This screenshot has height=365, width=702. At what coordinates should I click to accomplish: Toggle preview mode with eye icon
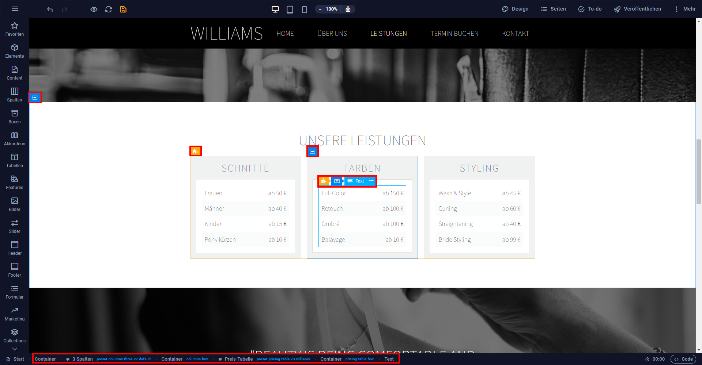(x=94, y=9)
